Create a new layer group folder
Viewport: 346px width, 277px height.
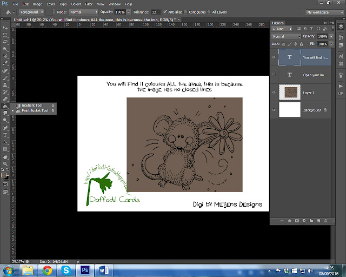pos(311,221)
